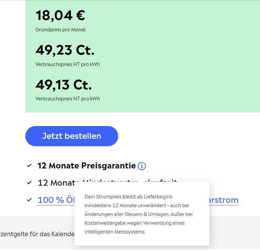Click the 49,23 Ct. price figure
260x251 pixels.
point(65,50)
